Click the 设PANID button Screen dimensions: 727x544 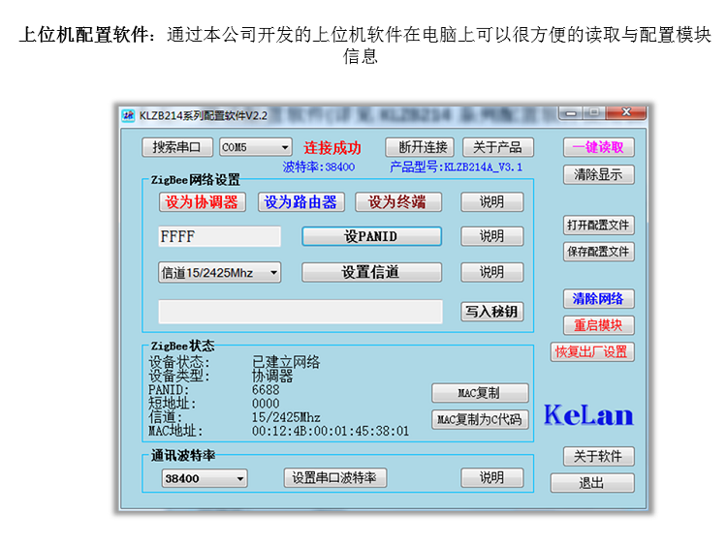pos(371,236)
